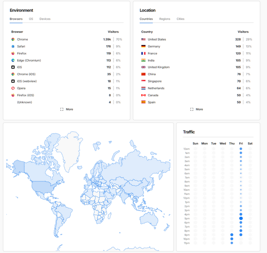Click the Canada flag icon
Image resolution: width=267 pixels, height=253 pixels.
coord(143,95)
